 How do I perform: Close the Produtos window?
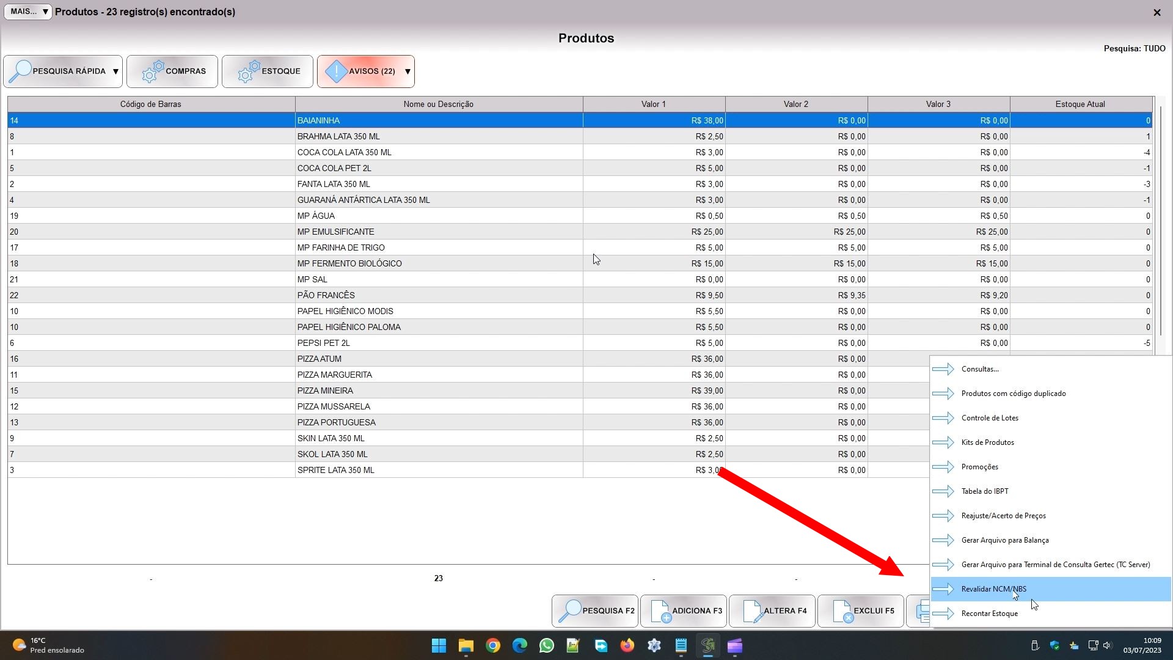click(x=1157, y=12)
